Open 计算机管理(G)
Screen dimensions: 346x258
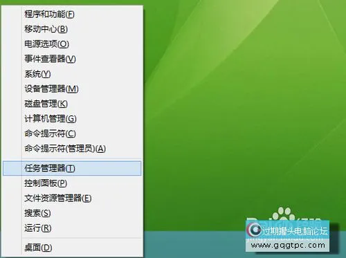pos(72,119)
